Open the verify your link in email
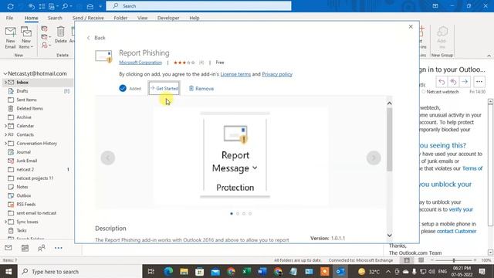The image size is (494, 278). 461,209
